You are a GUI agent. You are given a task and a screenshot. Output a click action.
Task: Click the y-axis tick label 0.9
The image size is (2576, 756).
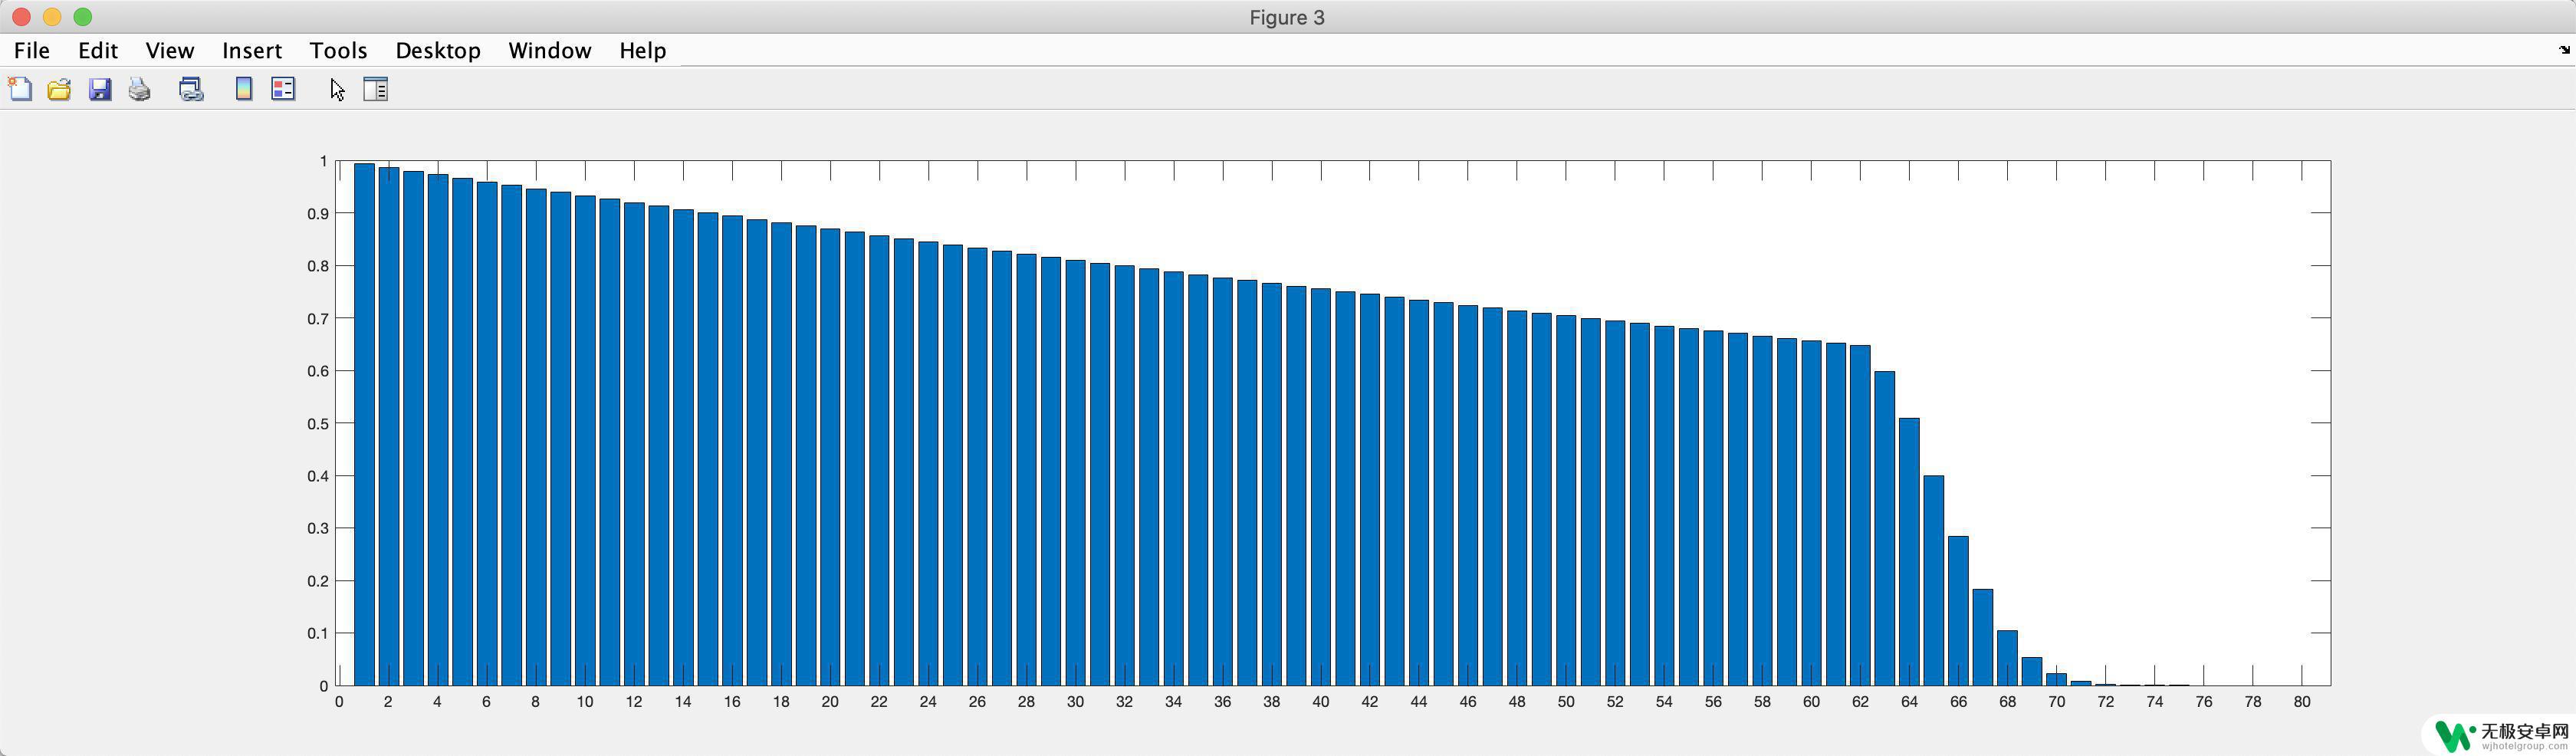coord(318,214)
